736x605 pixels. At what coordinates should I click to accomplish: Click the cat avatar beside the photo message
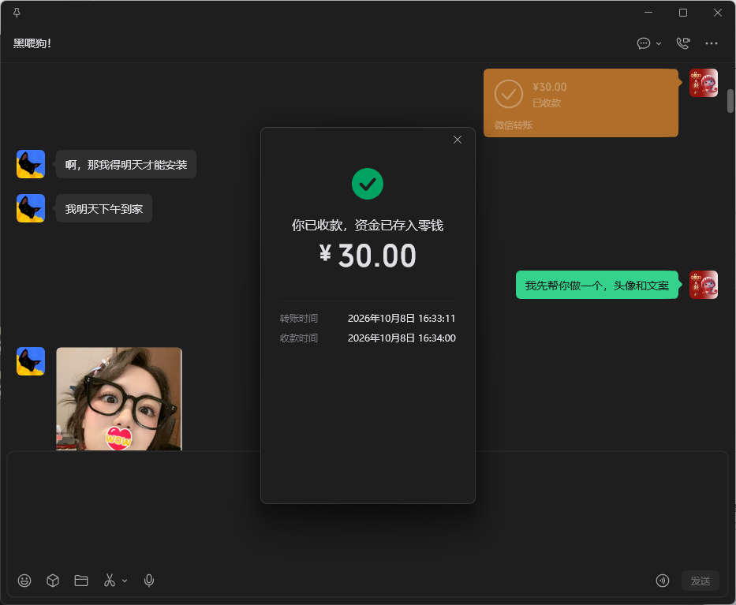[x=31, y=361]
